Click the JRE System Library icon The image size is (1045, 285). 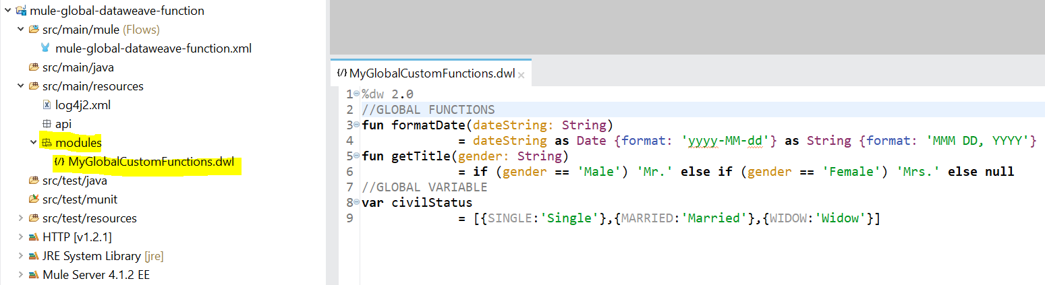point(33,256)
